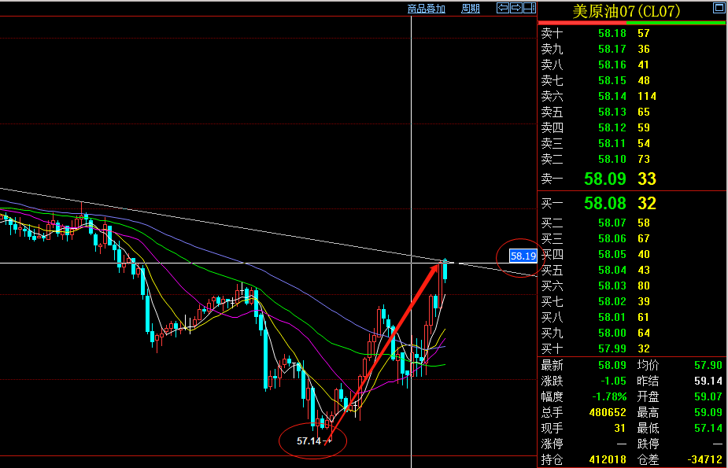Click the 卖六 volume value 114
Viewport: 728px width, 468px height.
(647, 96)
